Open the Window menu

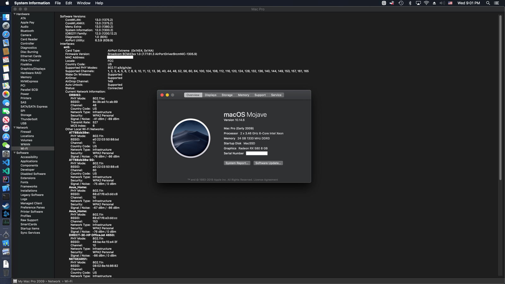click(84, 3)
